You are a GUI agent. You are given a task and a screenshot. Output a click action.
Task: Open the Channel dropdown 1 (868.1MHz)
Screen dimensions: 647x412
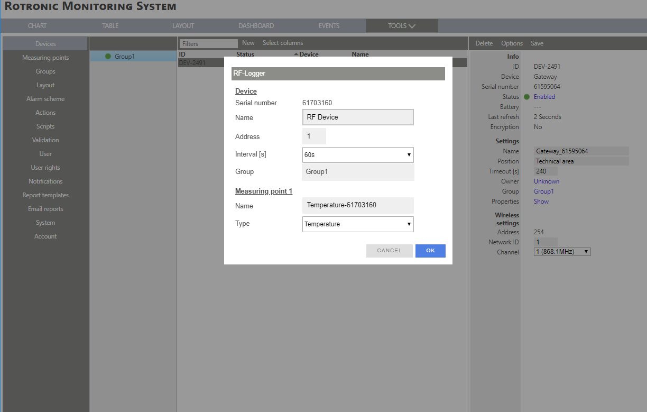[562, 252]
